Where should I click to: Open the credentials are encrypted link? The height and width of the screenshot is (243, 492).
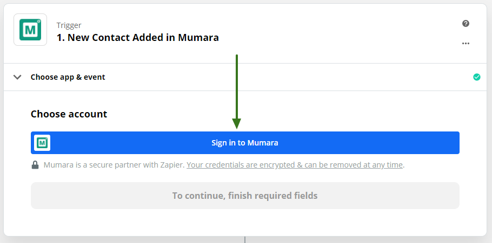tap(295, 165)
